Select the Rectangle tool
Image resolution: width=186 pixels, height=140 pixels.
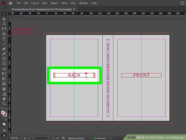pos(4,63)
